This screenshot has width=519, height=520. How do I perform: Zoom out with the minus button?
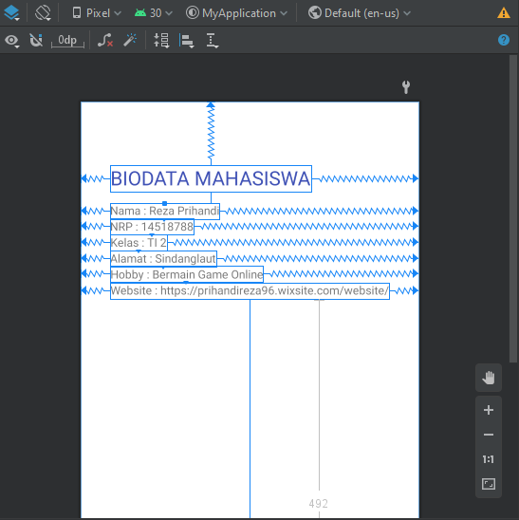(489, 435)
